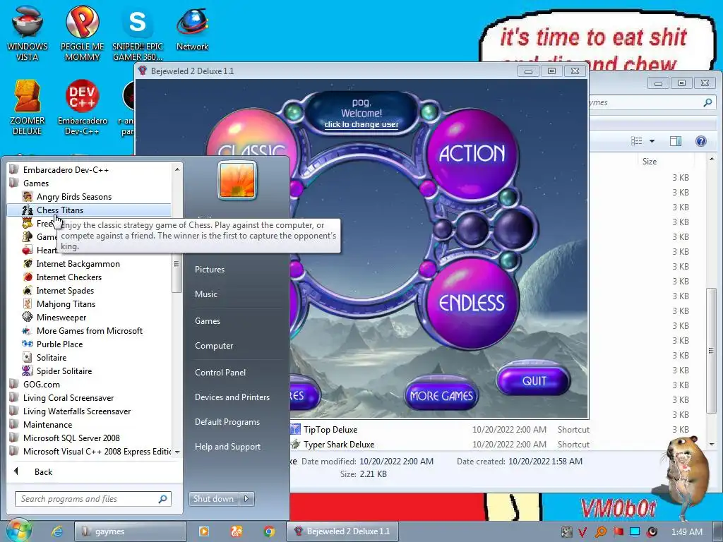
Task: Open the Explorer change view dropdown arrow
Action: 652,141
